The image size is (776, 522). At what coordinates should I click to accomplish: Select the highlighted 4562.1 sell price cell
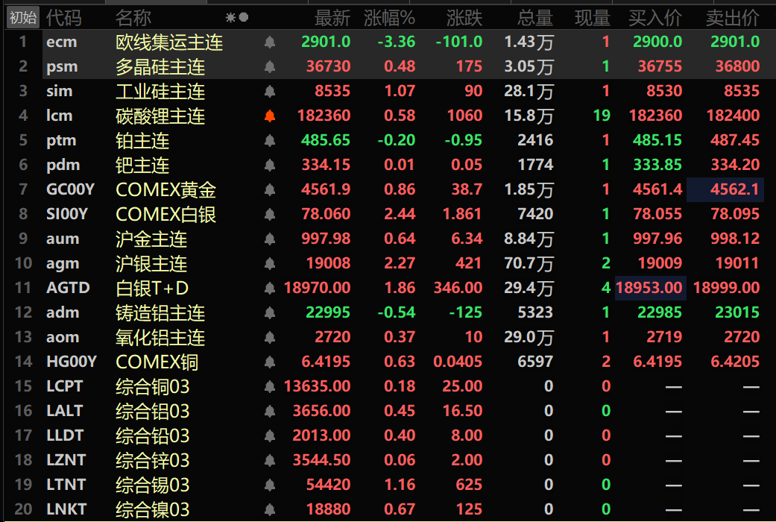[725, 189]
